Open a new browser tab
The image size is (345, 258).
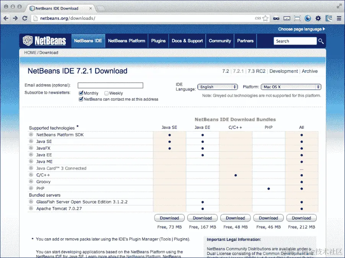pyautogui.click(x=101, y=8)
